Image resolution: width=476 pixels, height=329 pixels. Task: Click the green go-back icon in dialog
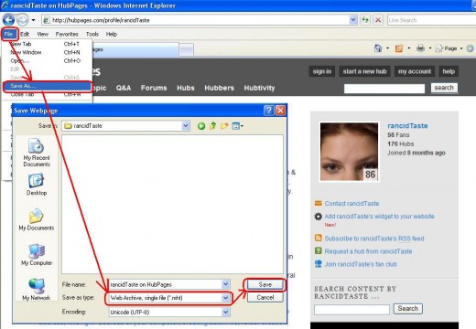(201, 126)
